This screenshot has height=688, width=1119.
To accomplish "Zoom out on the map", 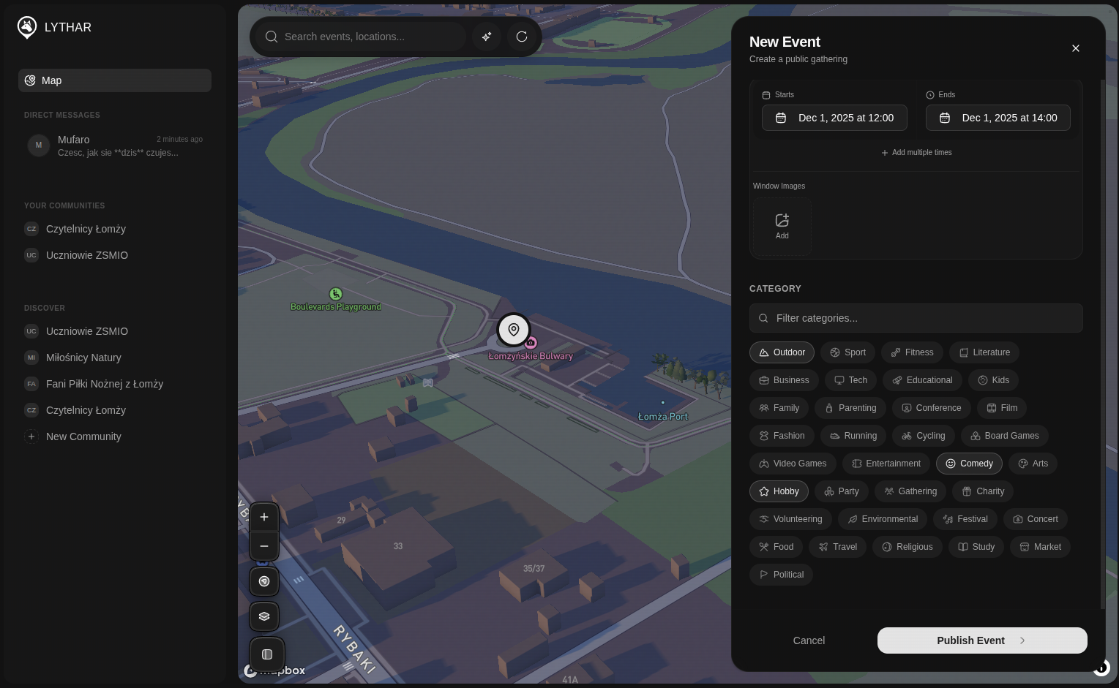I will coord(264,546).
